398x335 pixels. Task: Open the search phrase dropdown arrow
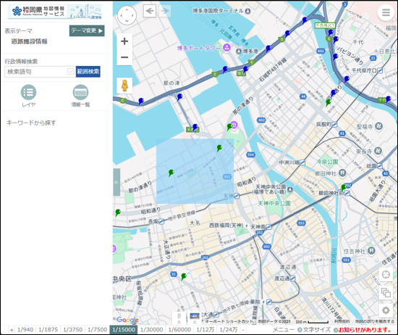click(x=71, y=72)
